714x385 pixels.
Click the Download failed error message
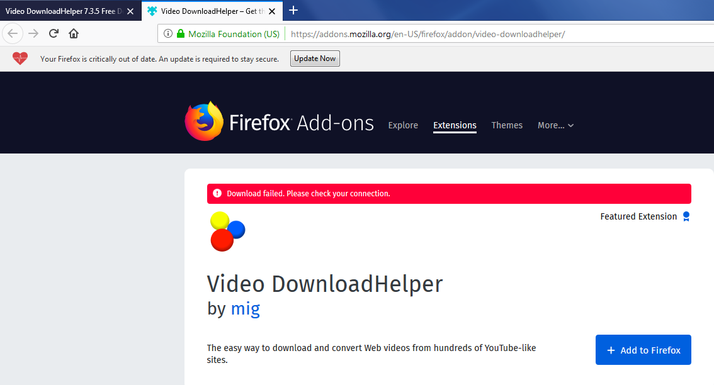309,193
